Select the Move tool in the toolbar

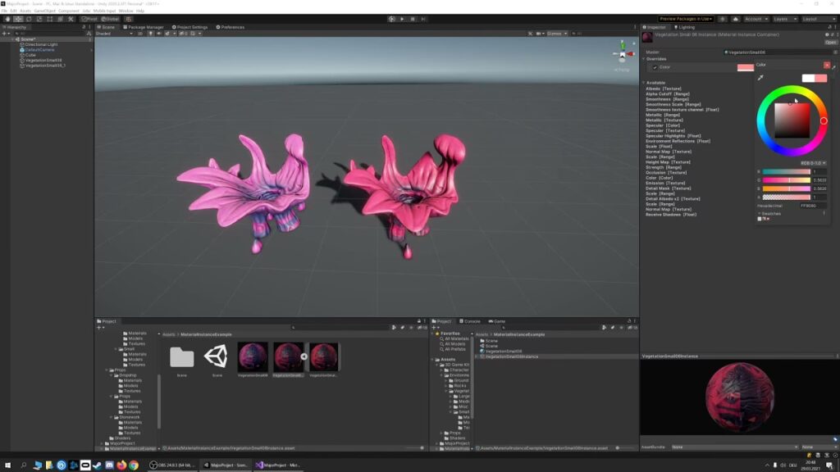(18, 18)
